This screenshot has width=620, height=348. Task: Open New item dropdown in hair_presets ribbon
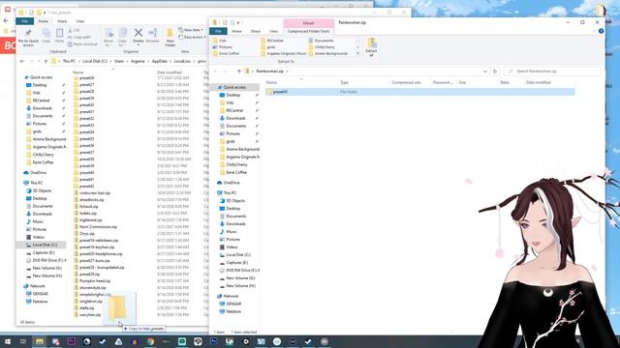[x=191, y=30]
